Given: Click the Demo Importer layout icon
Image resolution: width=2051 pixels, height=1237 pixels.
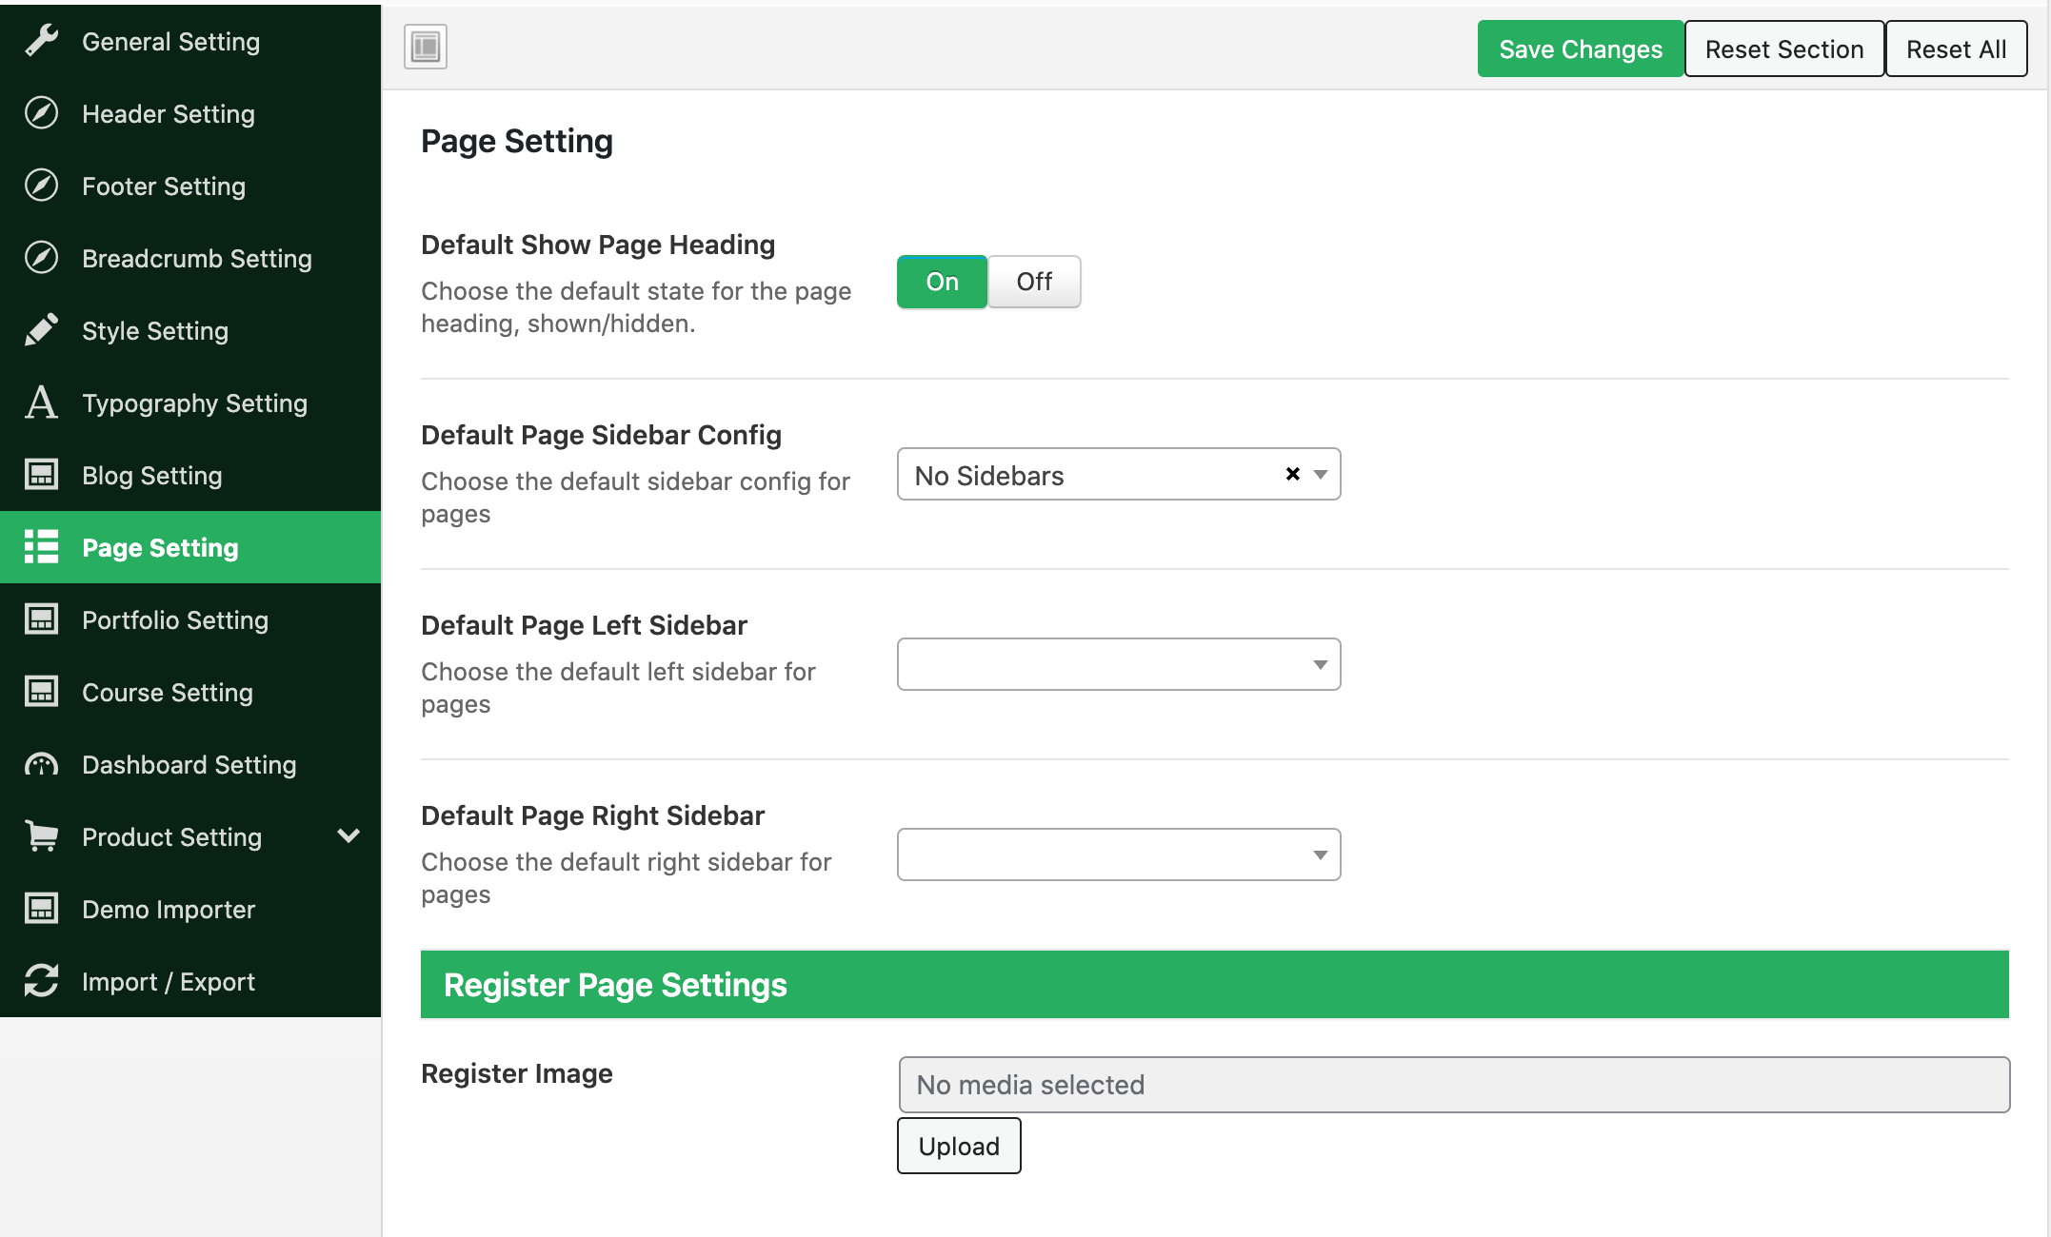Looking at the screenshot, I should (41, 909).
